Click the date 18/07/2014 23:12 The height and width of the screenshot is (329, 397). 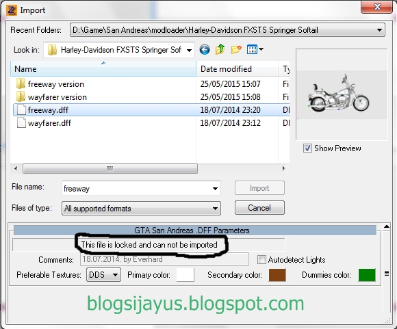tap(230, 123)
